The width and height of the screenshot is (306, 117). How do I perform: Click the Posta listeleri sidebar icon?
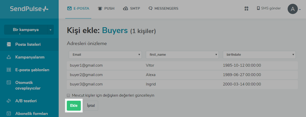tap(9, 45)
